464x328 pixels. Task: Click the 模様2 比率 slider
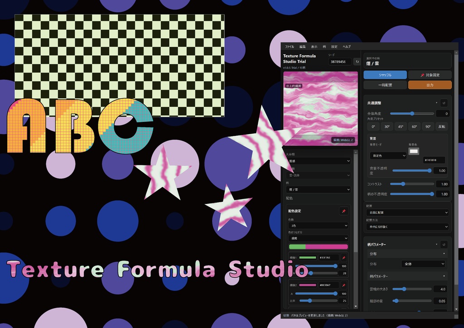tap(319, 301)
